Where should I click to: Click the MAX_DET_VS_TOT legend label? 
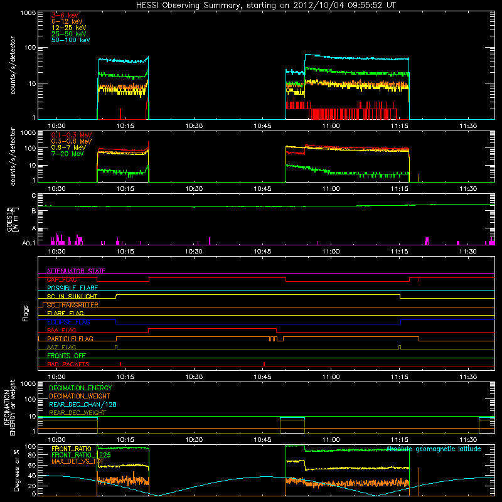(x=78, y=461)
